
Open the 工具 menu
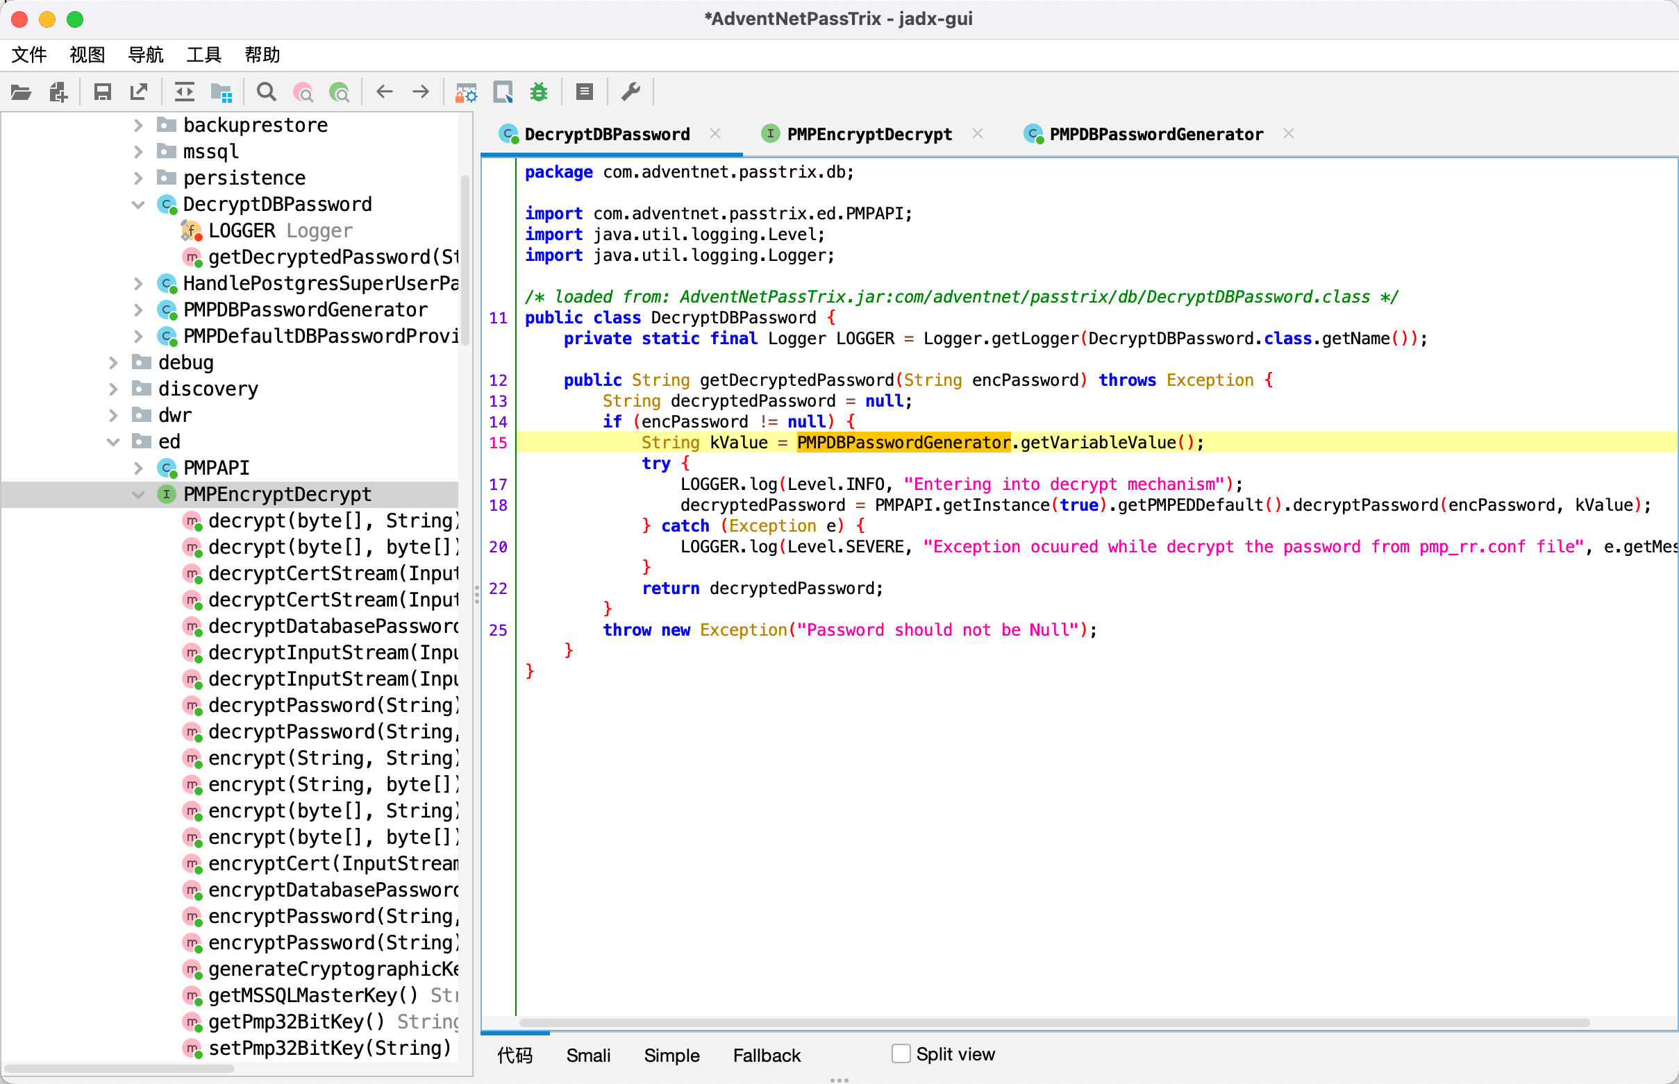[203, 54]
